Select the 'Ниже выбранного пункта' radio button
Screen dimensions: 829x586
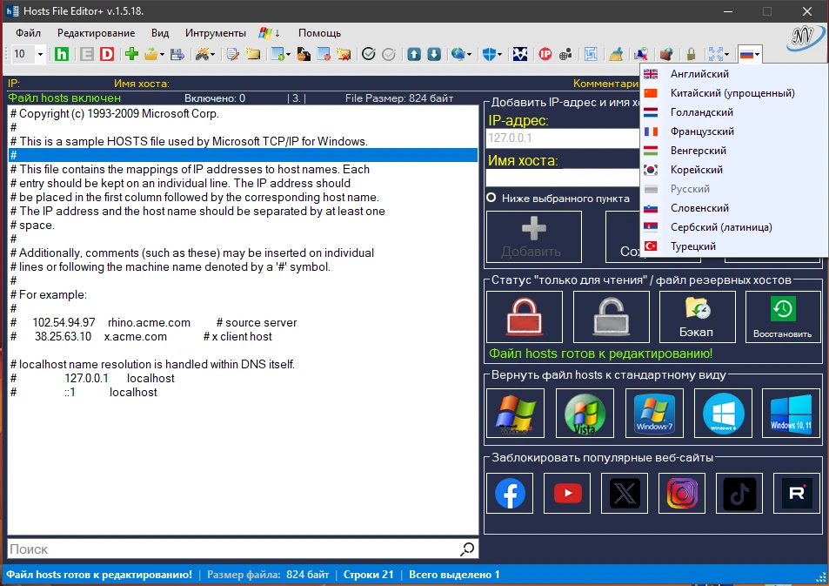pos(491,198)
